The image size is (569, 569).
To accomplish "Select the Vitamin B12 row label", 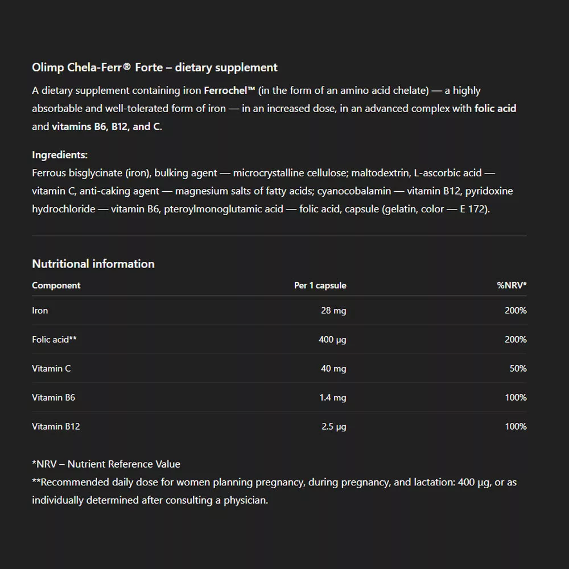I will (x=56, y=427).
